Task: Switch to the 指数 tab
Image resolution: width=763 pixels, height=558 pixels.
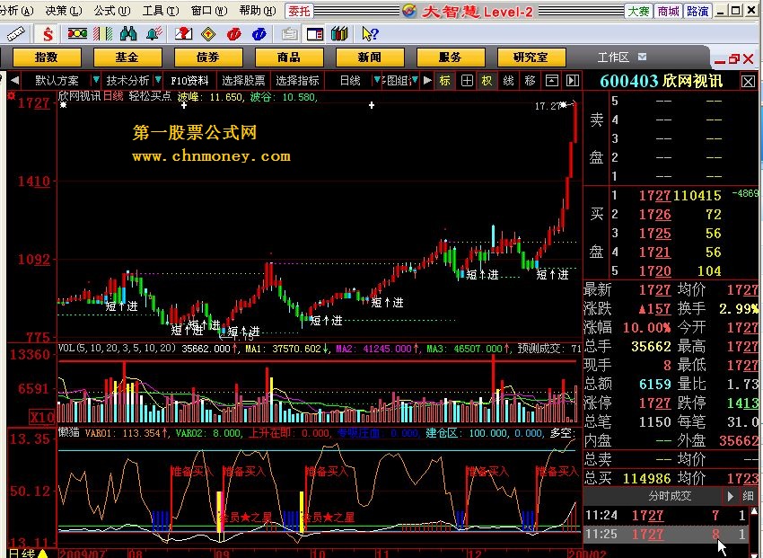Action: coord(47,58)
